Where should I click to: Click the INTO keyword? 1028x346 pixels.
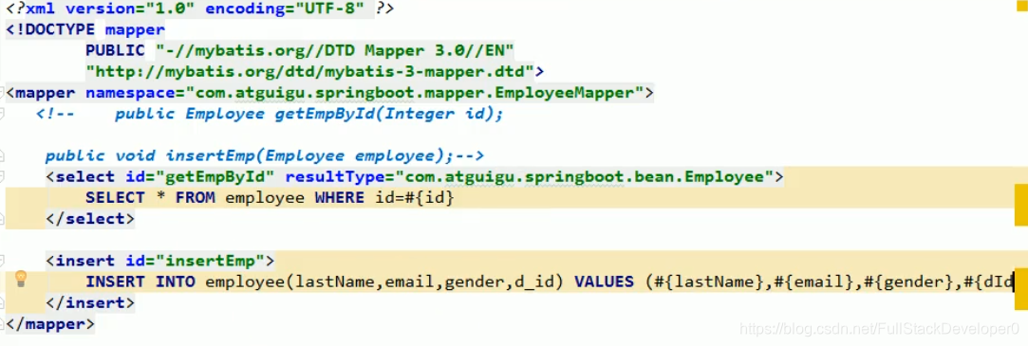175,282
